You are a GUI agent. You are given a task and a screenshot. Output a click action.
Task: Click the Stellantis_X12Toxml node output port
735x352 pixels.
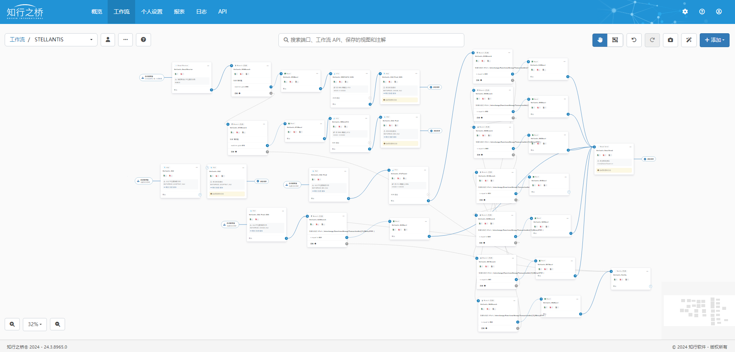pyautogui.click(x=428, y=201)
